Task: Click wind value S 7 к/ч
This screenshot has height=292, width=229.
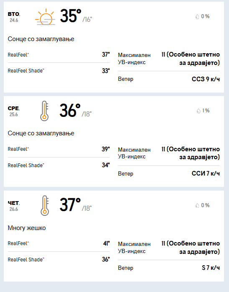Action: 211,268
